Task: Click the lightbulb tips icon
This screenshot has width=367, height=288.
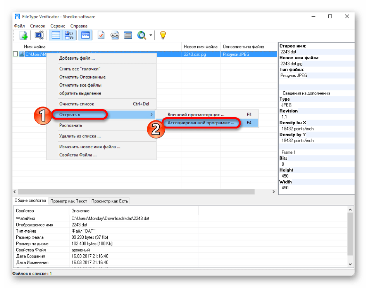Action: point(163,36)
